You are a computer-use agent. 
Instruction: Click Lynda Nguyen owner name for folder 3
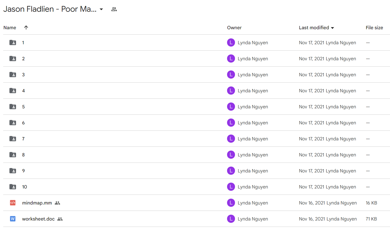(253, 75)
